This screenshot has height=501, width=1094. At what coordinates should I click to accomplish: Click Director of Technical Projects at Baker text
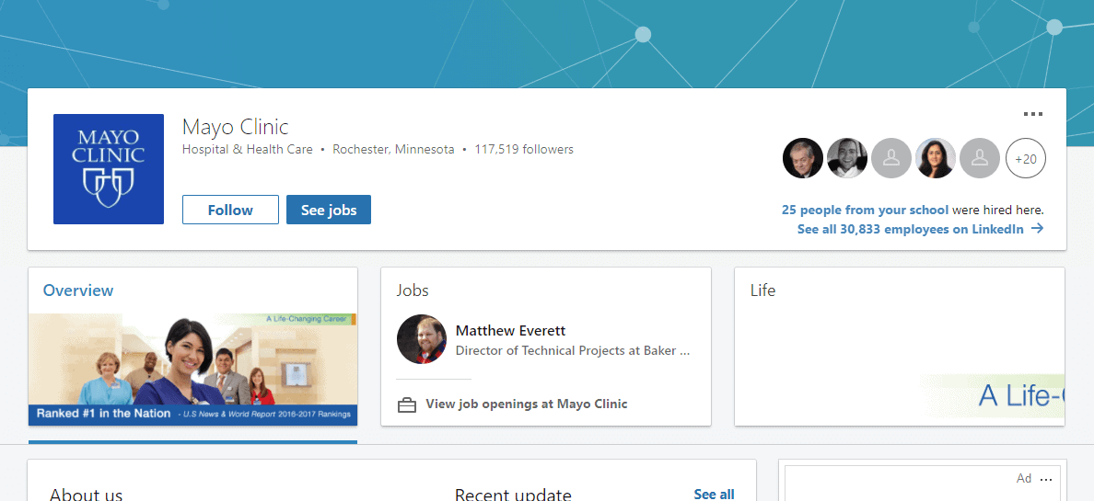click(x=573, y=350)
